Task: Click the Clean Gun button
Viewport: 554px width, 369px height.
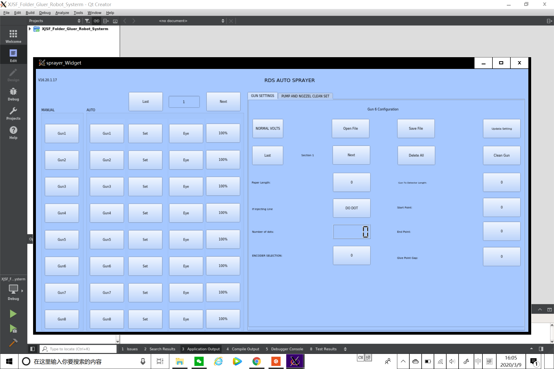Action: (501, 155)
